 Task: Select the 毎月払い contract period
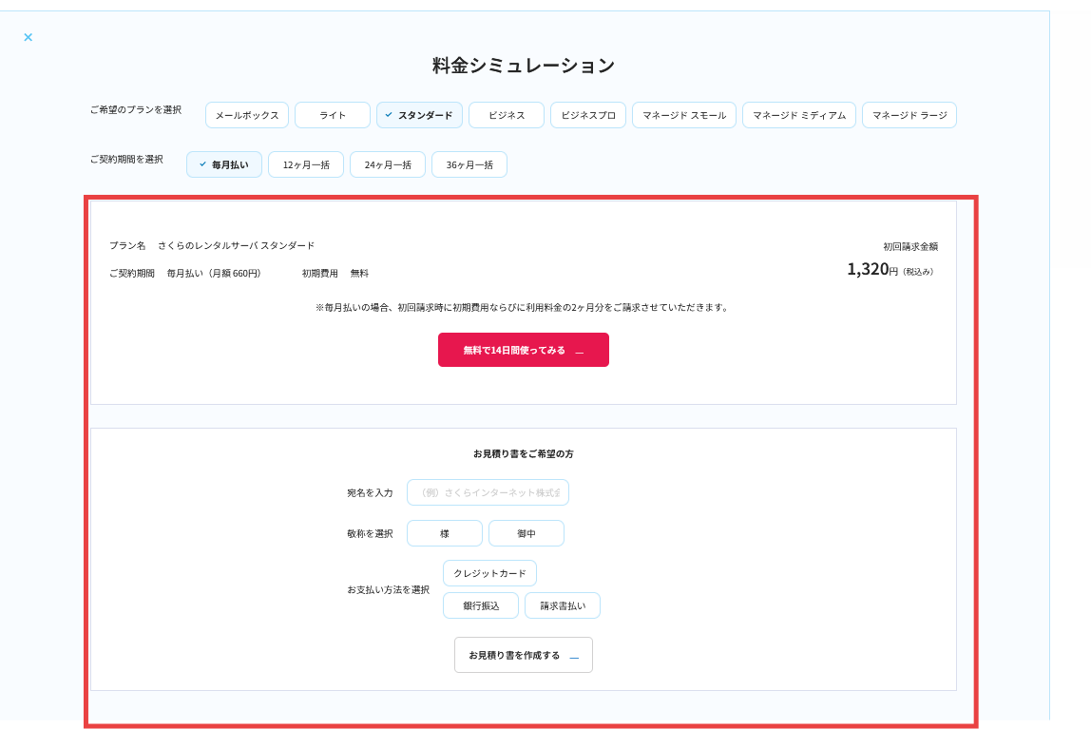[223, 163]
